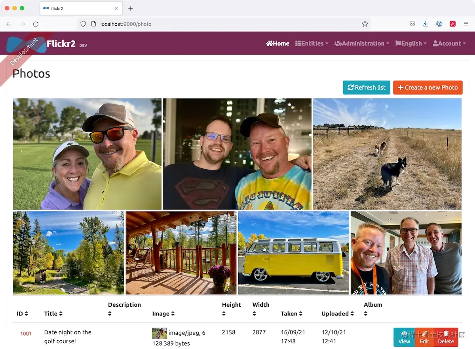Click the pencil icon on the Edit button
Viewport: 475px width, 349px height.
click(x=424, y=334)
